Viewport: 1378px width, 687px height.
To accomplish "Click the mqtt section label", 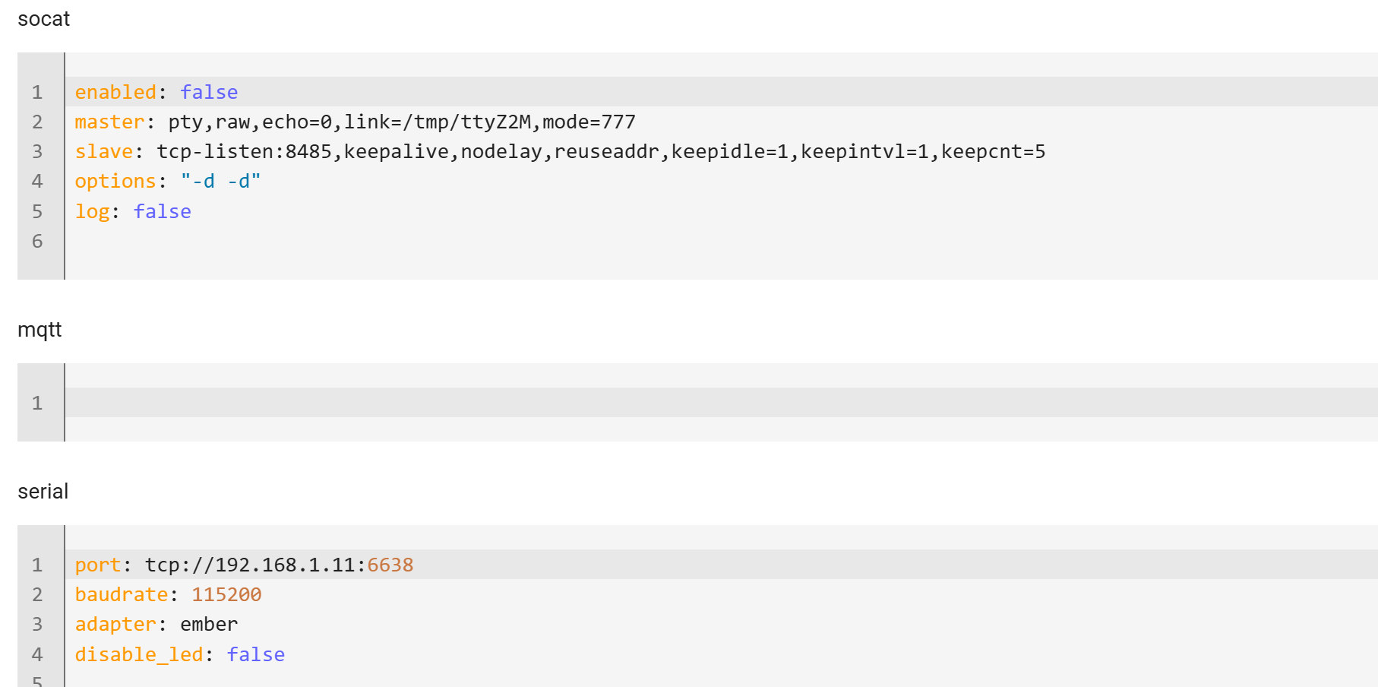I will pyautogui.click(x=40, y=330).
